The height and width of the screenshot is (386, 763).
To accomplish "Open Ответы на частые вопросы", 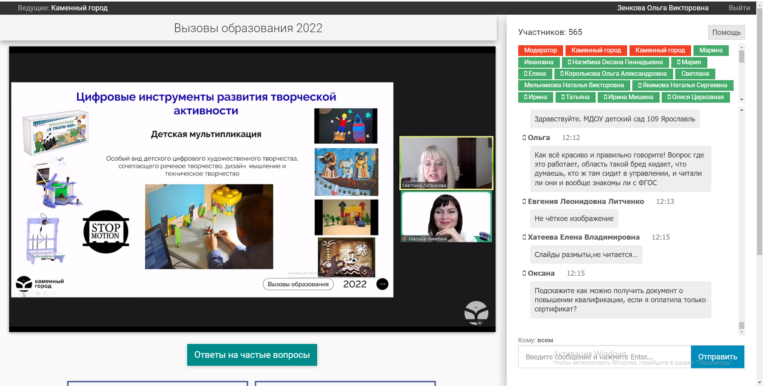I will tap(252, 355).
